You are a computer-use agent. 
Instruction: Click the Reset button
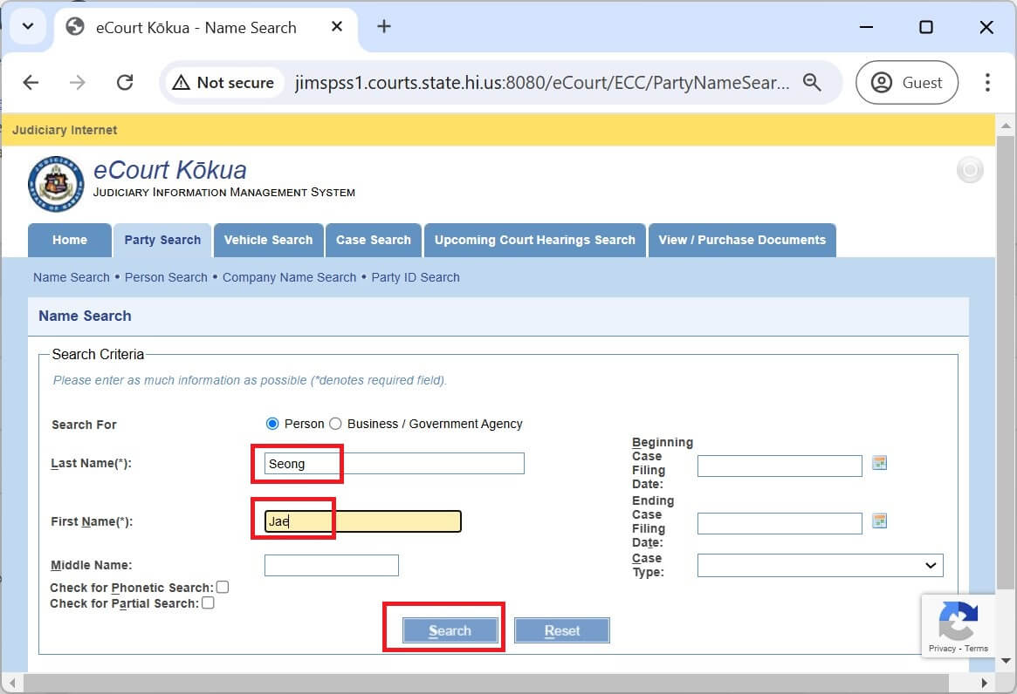(561, 630)
